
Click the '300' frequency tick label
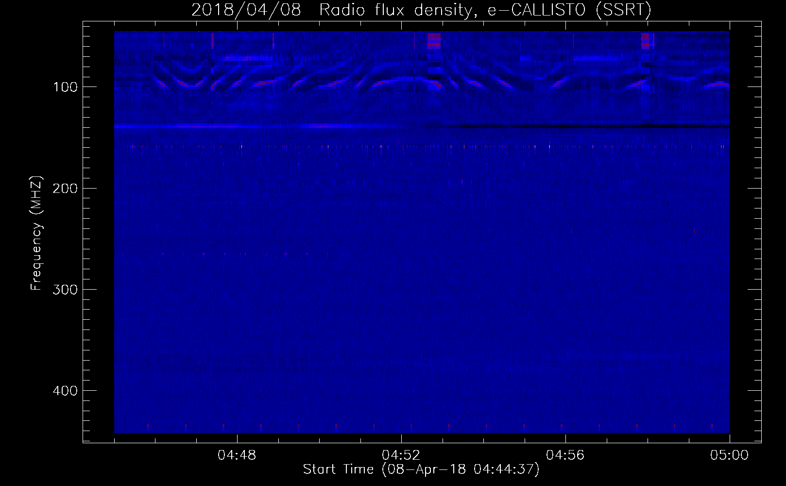point(66,289)
